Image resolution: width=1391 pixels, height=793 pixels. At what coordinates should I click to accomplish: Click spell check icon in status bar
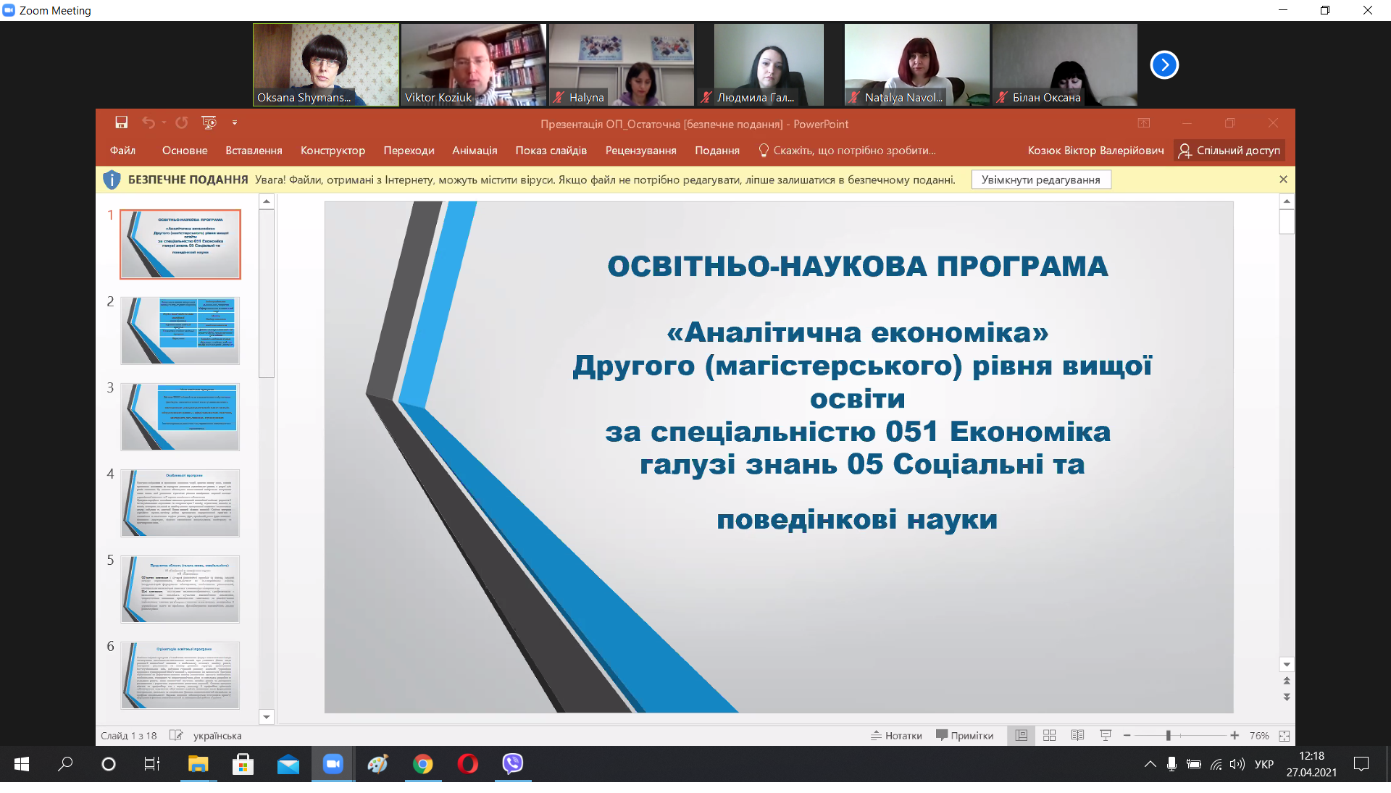(175, 735)
